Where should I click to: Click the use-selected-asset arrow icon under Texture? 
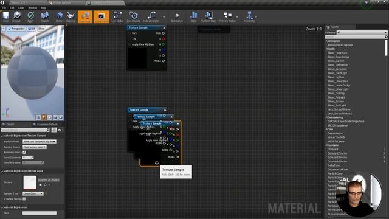click(x=41, y=185)
